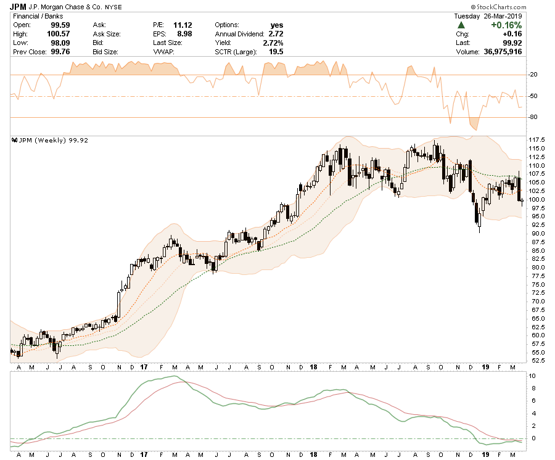Click the JPM ticker symbol in the header
555x460 pixels.
tap(18, 6)
